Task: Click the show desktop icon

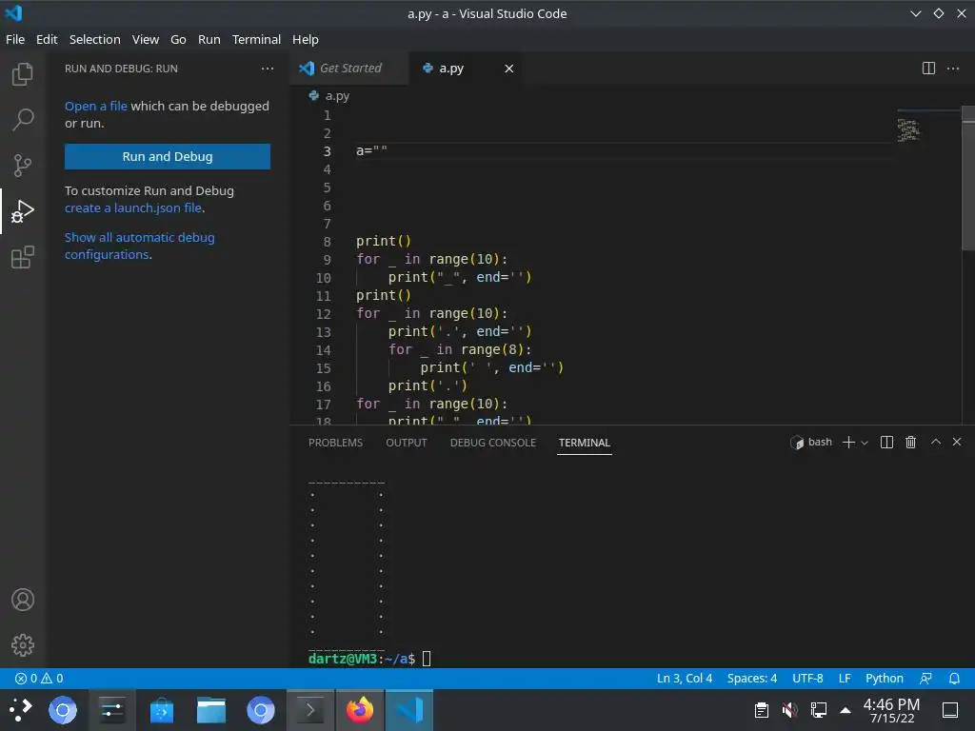Action: tap(950, 710)
